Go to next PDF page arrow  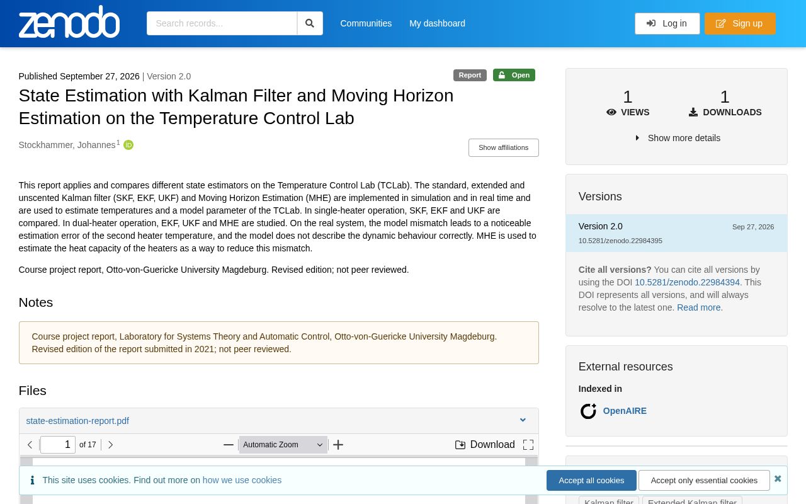pos(110,445)
